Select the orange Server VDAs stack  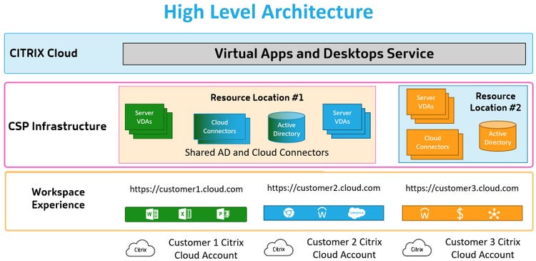pos(430,106)
